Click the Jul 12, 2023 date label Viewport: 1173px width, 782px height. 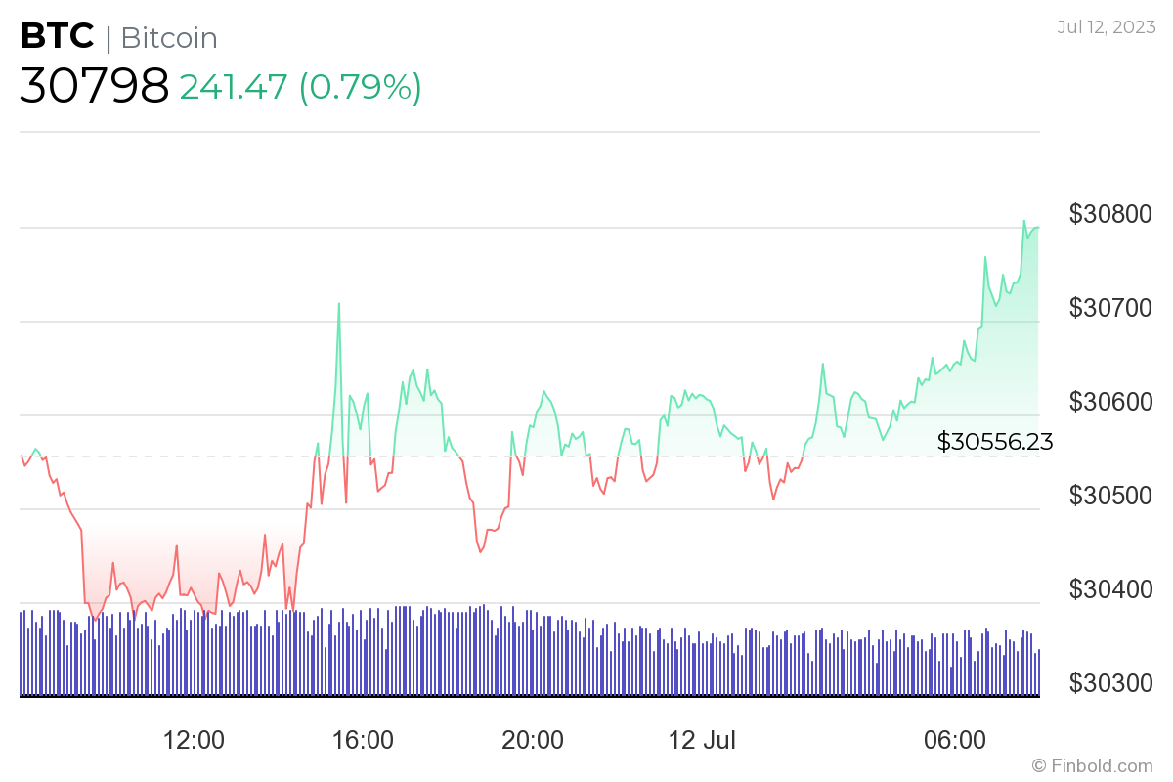point(1106,26)
